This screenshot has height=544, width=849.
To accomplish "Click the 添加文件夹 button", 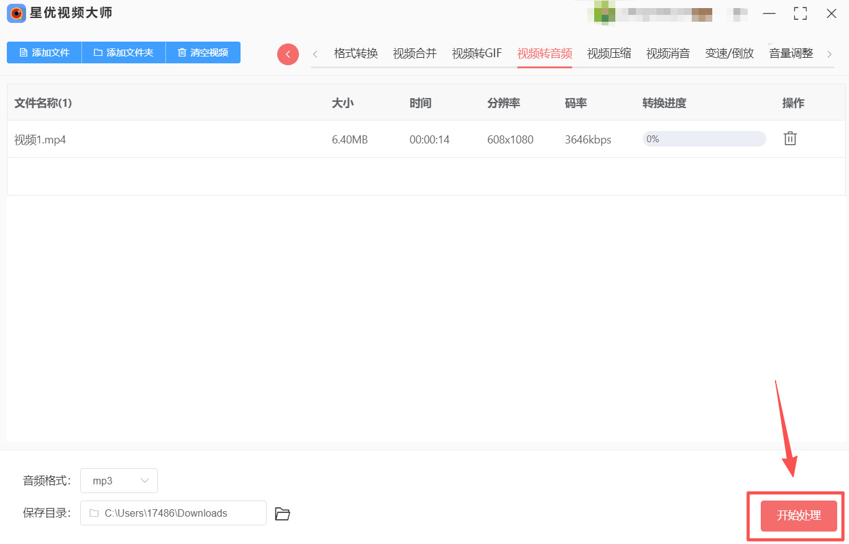I will coord(123,53).
